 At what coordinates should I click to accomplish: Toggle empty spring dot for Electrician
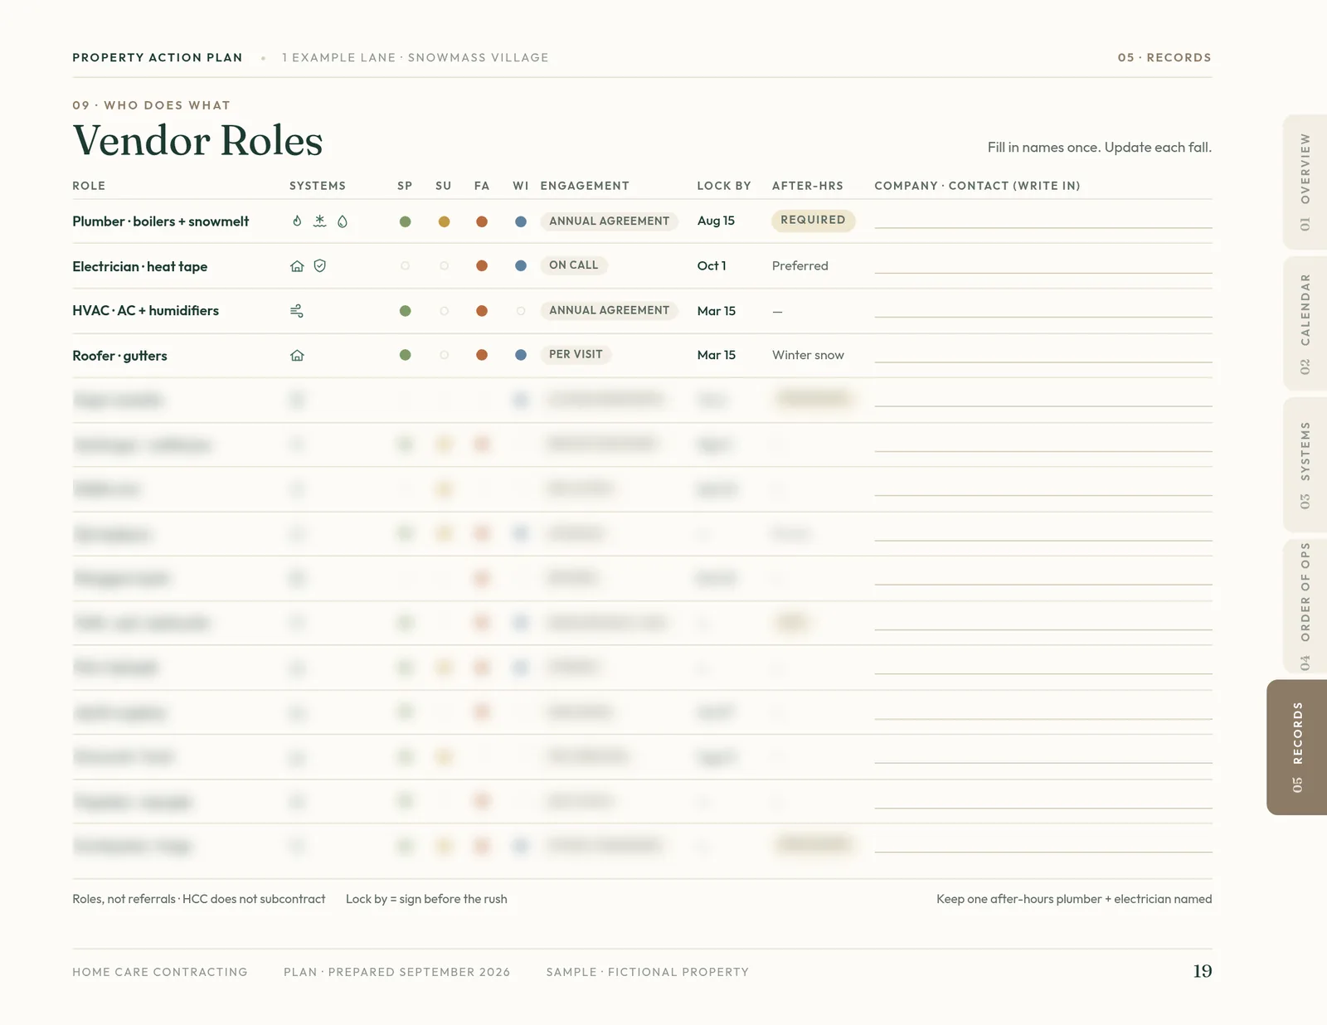coord(405,266)
